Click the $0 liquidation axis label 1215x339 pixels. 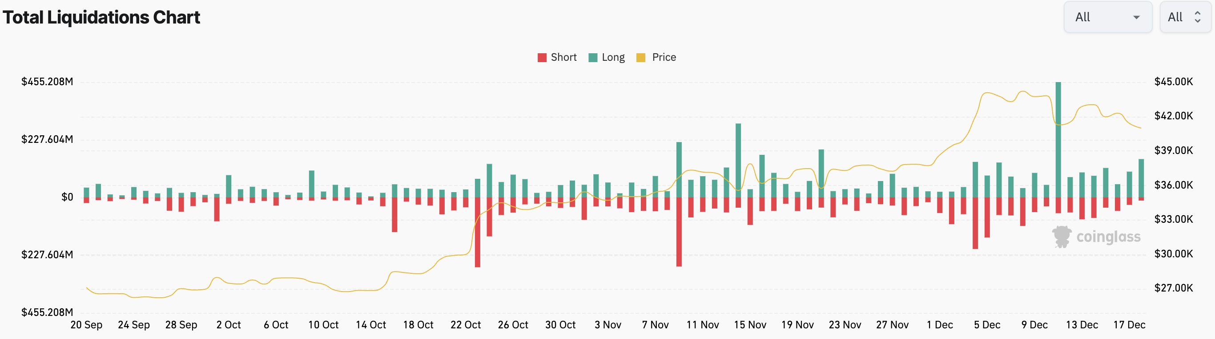point(67,197)
